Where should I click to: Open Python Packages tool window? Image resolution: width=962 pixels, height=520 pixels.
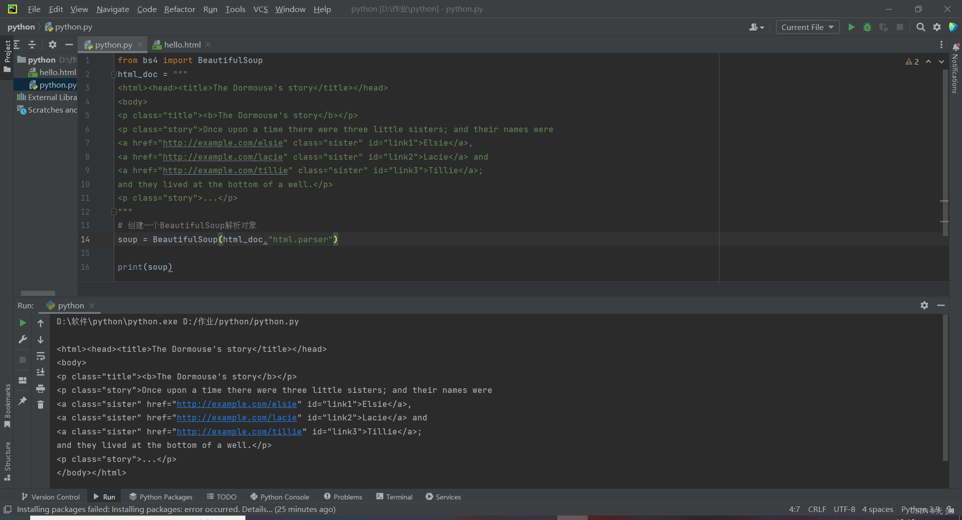161,496
